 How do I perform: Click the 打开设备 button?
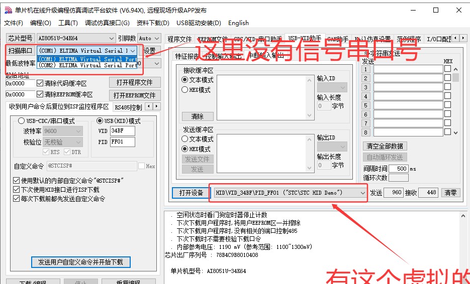pyautogui.click(x=191, y=193)
